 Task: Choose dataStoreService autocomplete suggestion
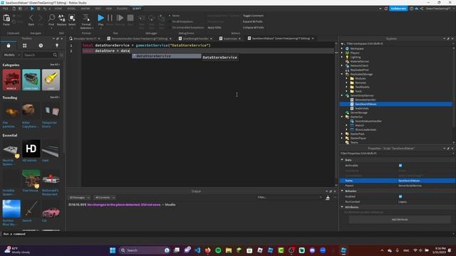166,56
